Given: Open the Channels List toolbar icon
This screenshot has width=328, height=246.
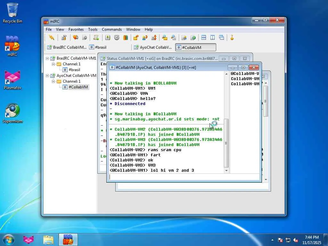Looking at the screenshot, I should click(x=85, y=38).
